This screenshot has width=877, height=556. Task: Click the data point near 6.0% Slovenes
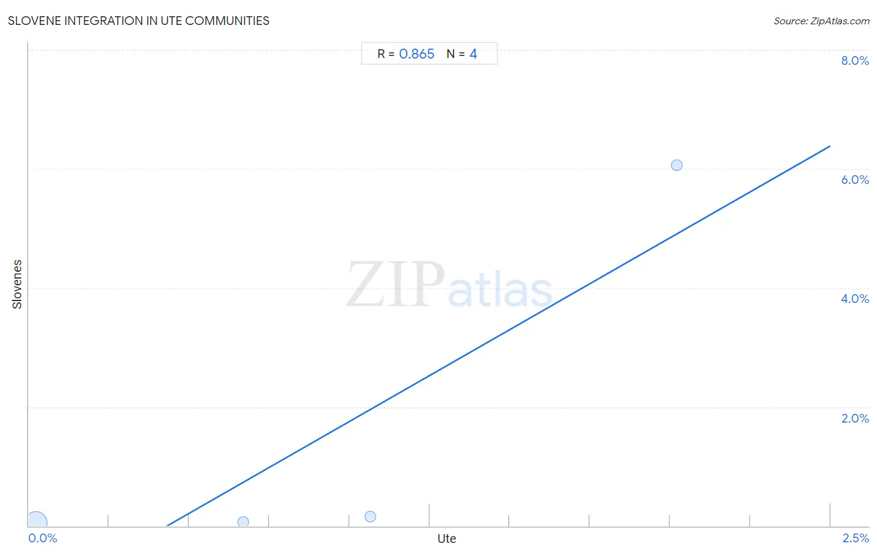677,165
